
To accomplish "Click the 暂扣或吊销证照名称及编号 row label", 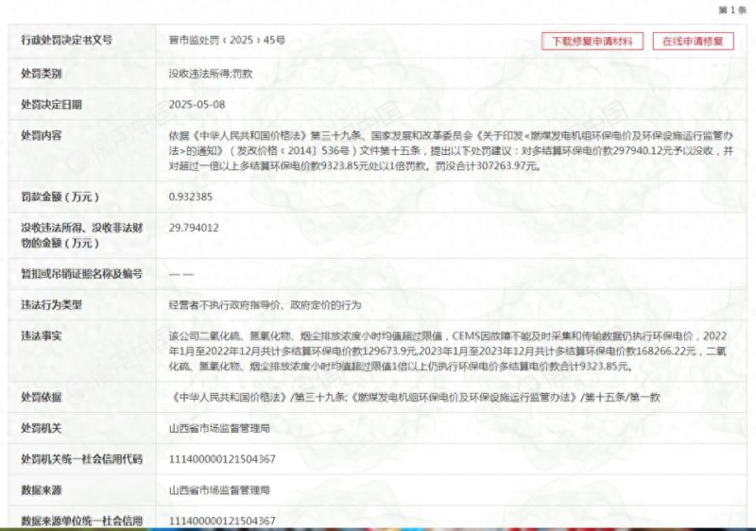I will (x=81, y=274).
